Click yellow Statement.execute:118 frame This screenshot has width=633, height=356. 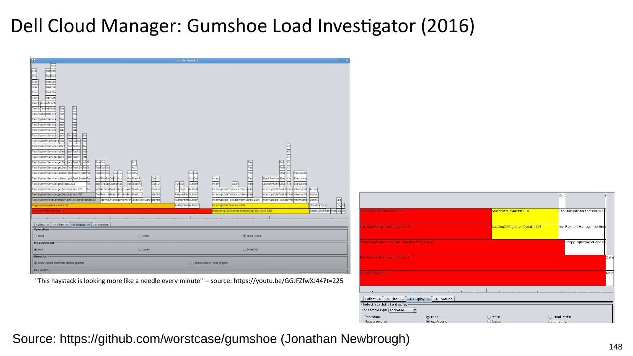(525, 216)
